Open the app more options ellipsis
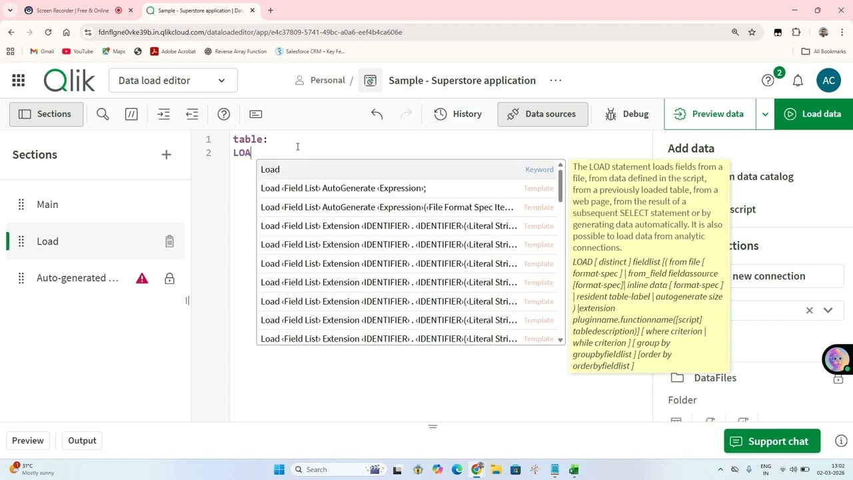This screenshot has width=853, height=480. 555,80
